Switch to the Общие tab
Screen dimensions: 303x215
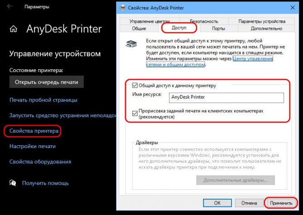[139, 29]
